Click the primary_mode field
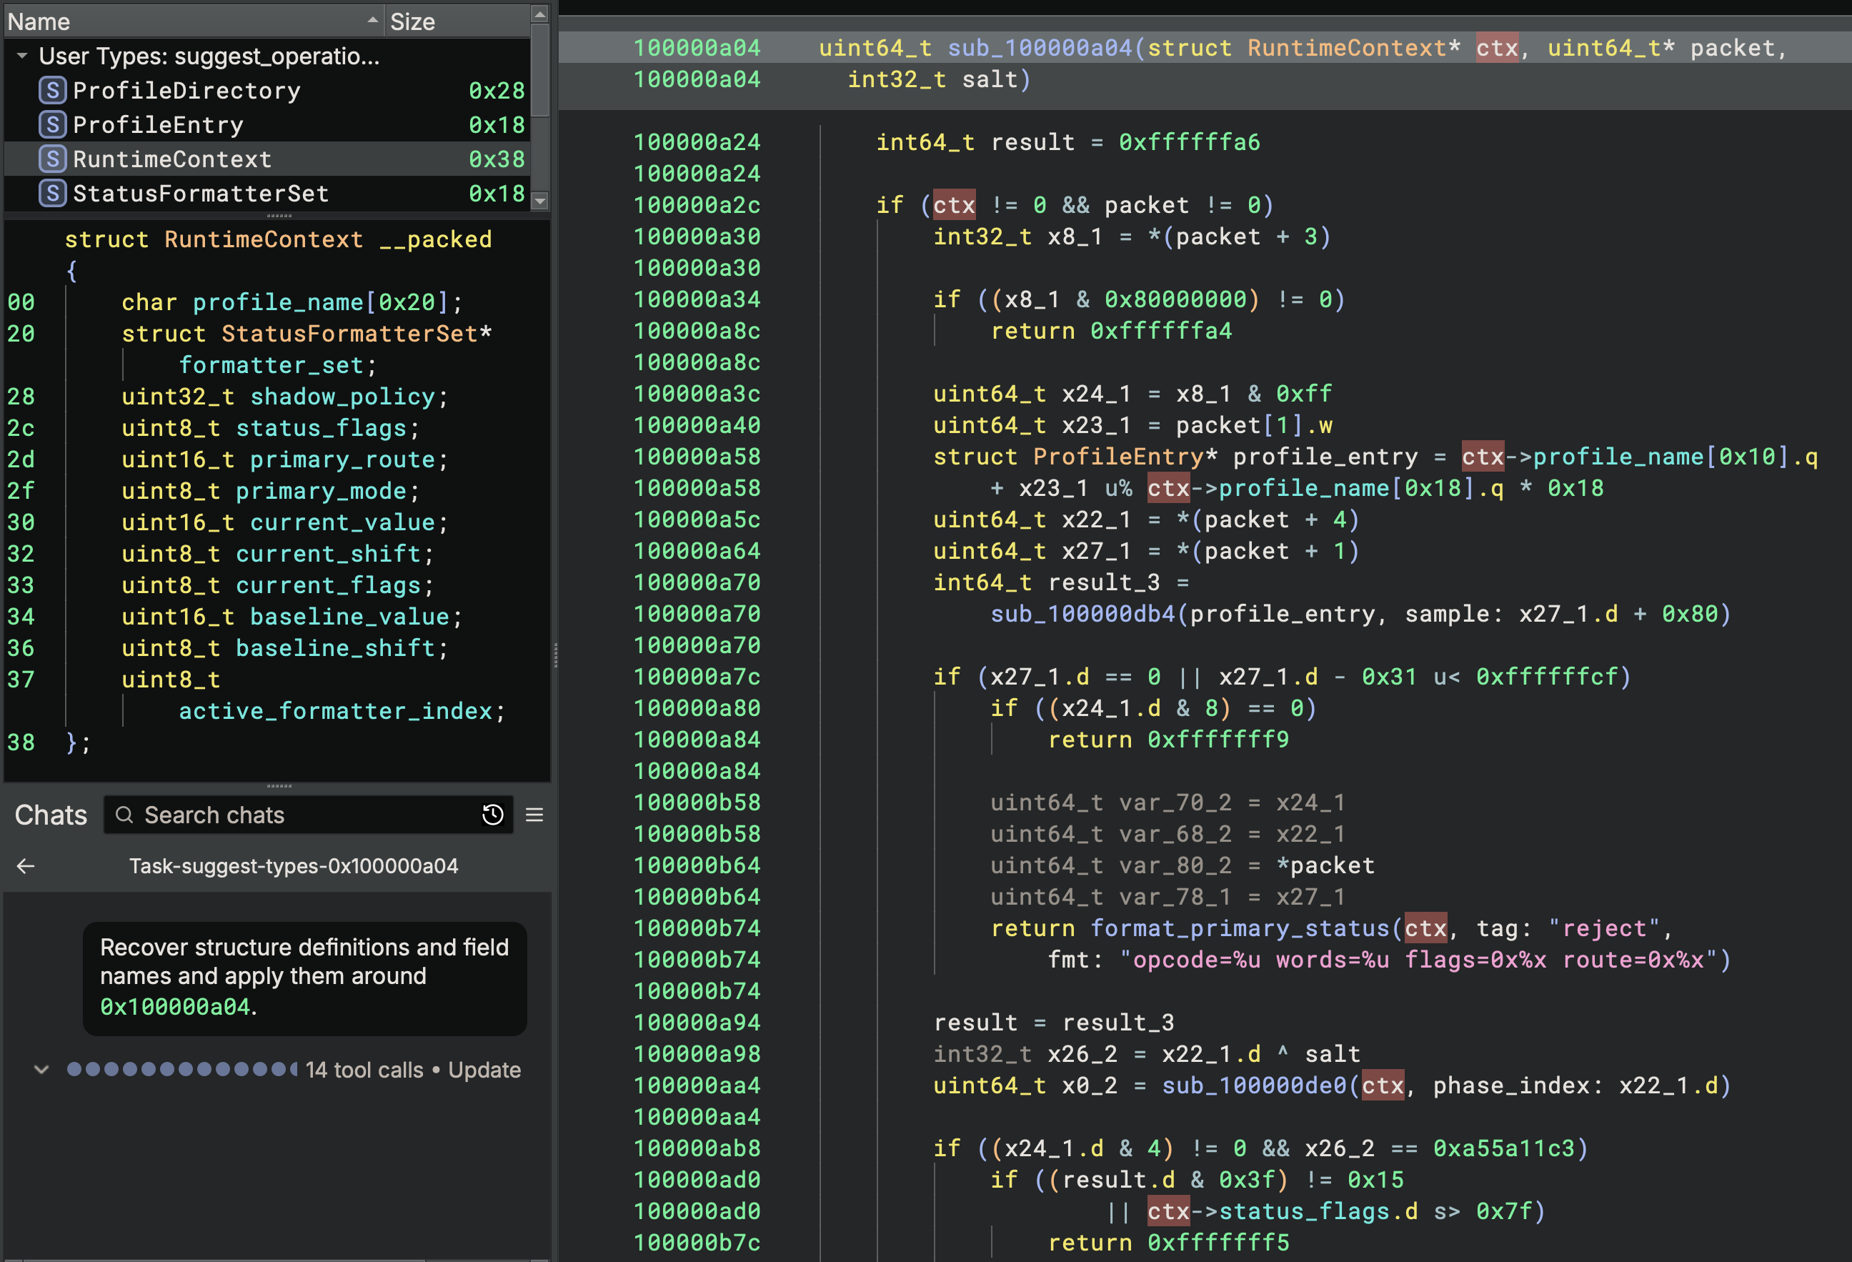This screenshot has width=1852, height=1262. point(321,491)
